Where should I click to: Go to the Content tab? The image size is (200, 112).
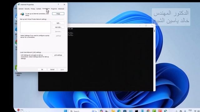click(x=39, y=9)
